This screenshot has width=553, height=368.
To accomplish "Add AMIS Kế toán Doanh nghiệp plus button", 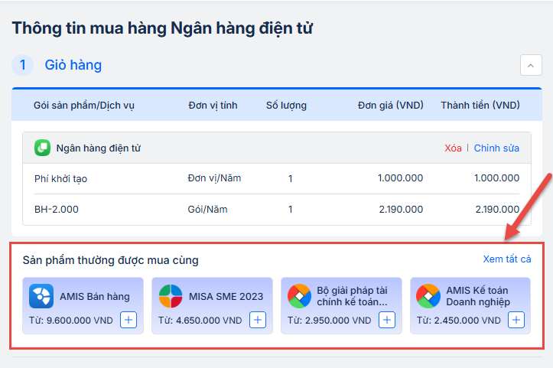I will tap(516, 320).
